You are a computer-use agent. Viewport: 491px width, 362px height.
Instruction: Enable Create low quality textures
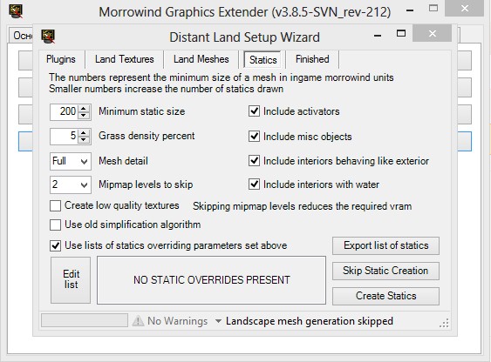tap(56, 206)
